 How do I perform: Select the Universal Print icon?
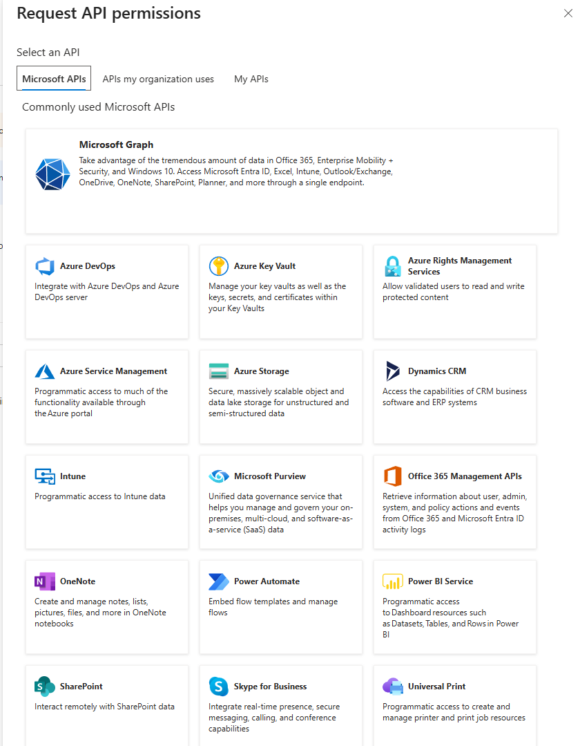pos(393,687)
